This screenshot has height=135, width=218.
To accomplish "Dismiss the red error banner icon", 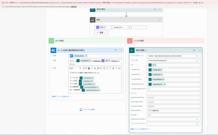I will [3, 3].
